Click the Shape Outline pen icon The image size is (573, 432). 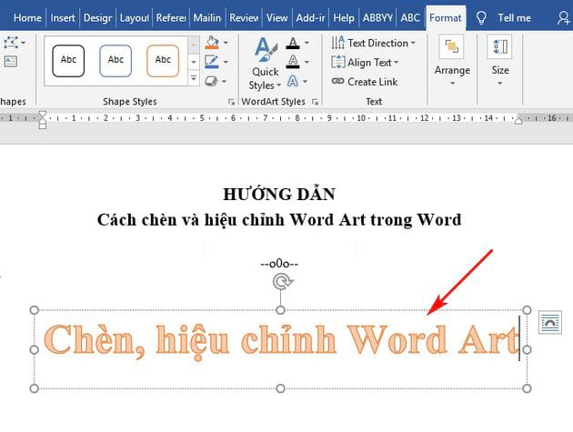[x=212, y=62]
